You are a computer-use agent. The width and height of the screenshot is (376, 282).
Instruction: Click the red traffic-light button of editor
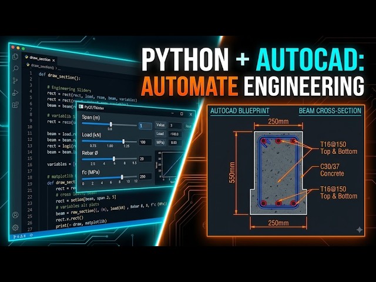13,47
